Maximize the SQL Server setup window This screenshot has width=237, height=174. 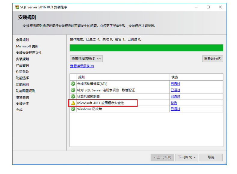point(208,7)
